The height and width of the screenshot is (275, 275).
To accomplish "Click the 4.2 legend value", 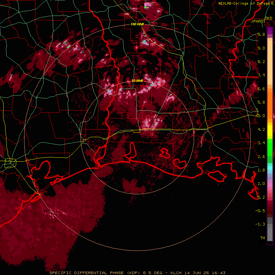I will [261, 130].
